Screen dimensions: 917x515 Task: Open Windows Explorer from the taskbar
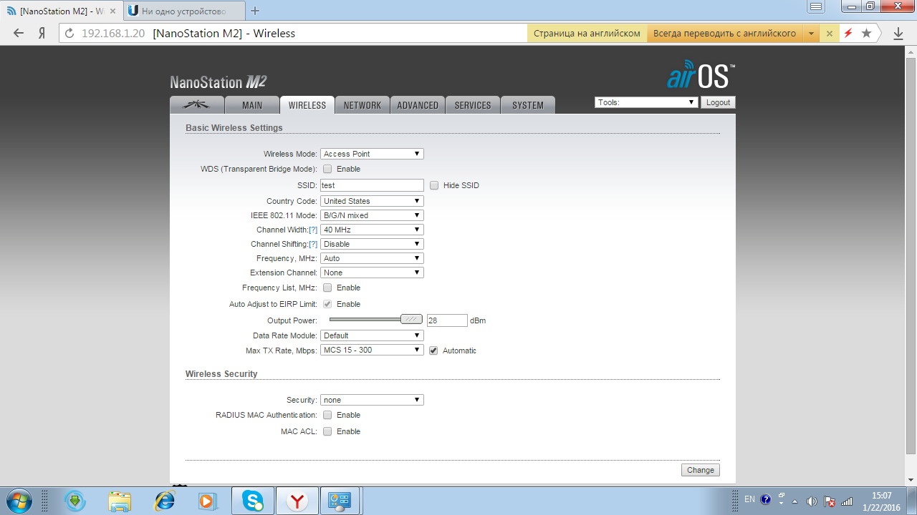coord(120,501)
